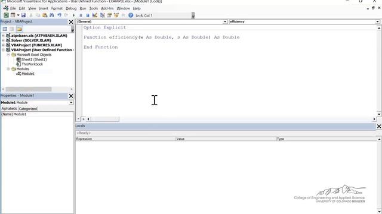This screenshot has height=214, width=382.
Task: Select ThisWorkbook in project tree
Action: [x=32, y=64]
